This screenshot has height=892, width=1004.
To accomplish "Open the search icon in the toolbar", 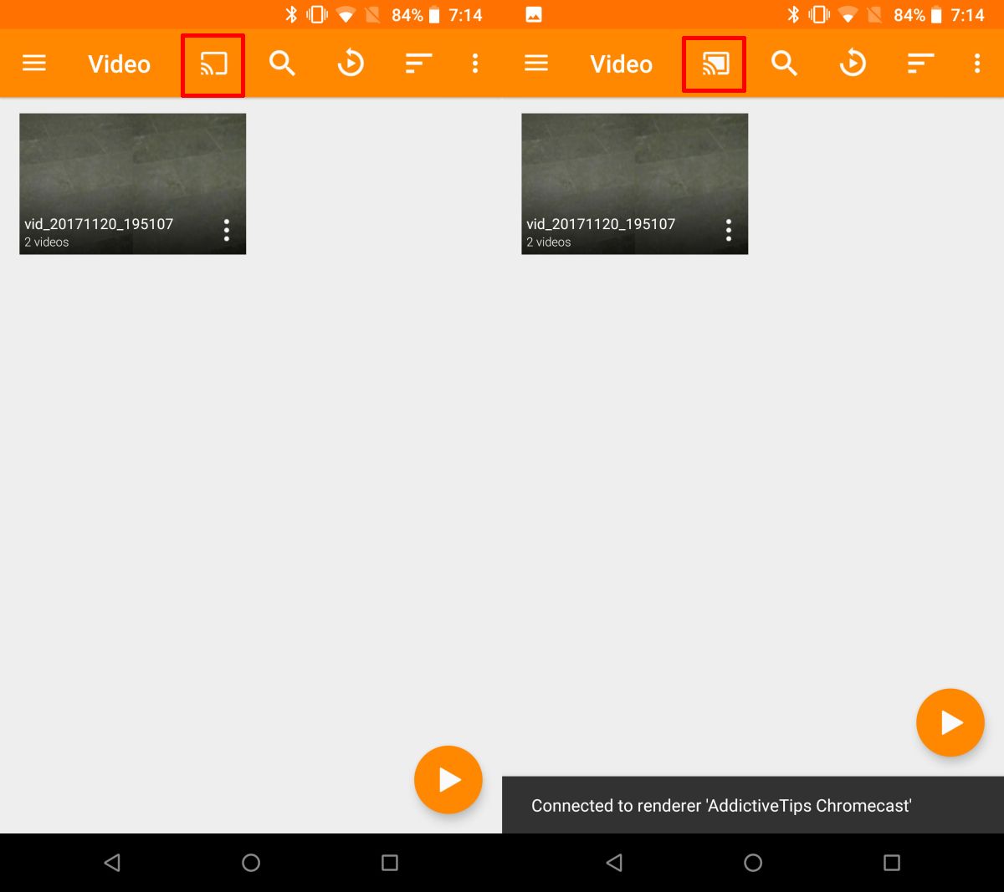I will point(282,63).
